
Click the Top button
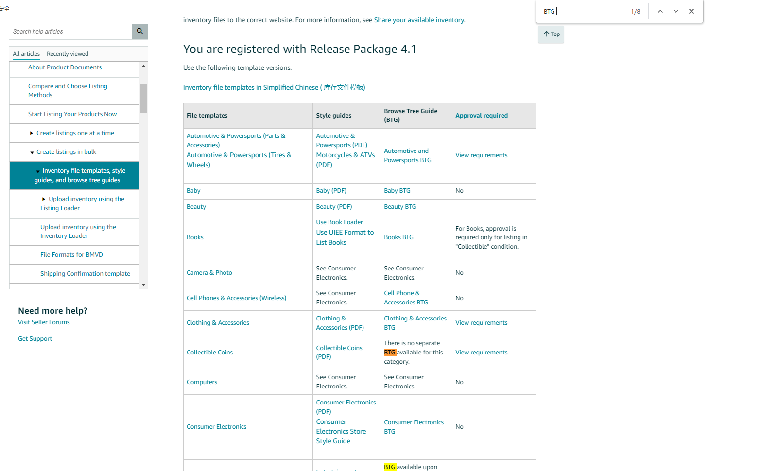(x=551, y=34)
